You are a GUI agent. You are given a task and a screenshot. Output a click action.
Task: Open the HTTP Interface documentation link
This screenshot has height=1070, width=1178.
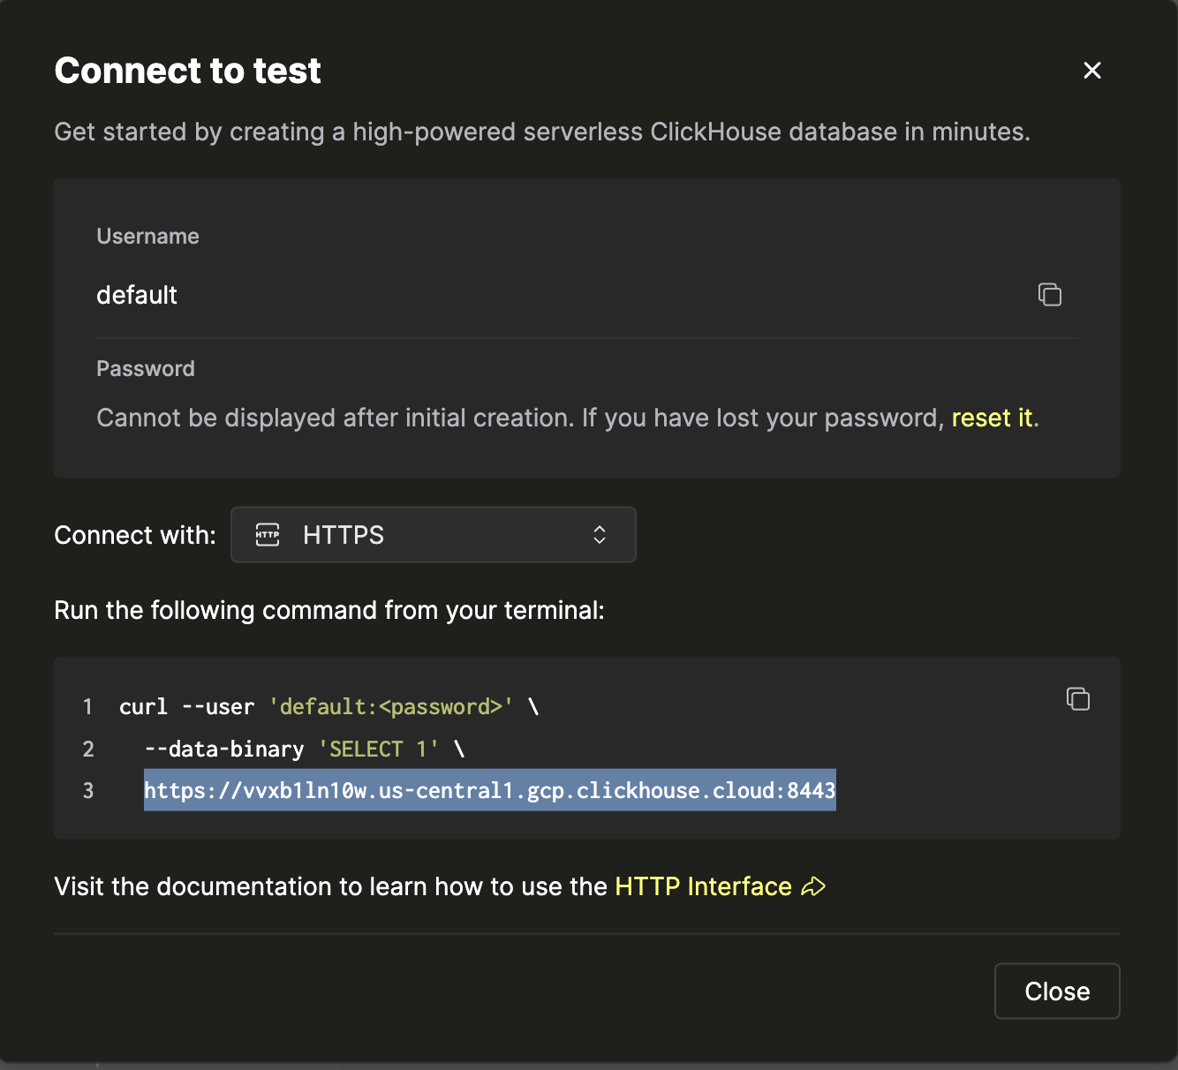point(703,886)
